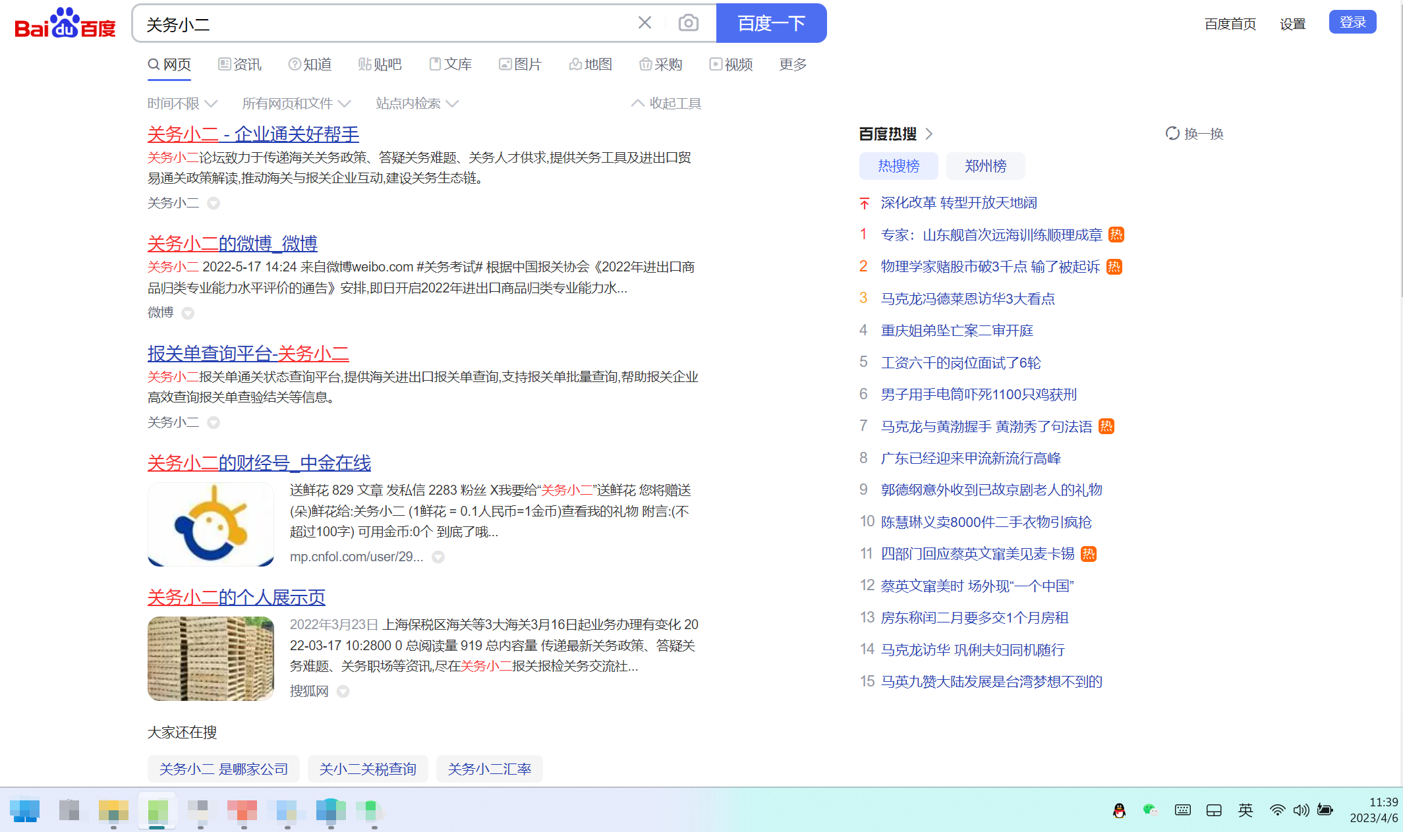
Task: Expand source arrow under first 关务小二 result
Action: (x=214, y=203)
